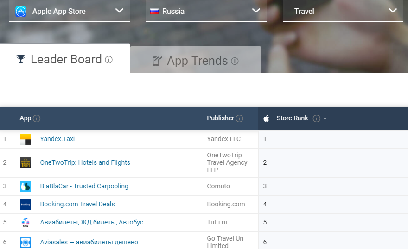Click the Yandex.Taxi app icon
This screenshot has width=408, height=249.
pyautogui.click(x=25, y=139)
